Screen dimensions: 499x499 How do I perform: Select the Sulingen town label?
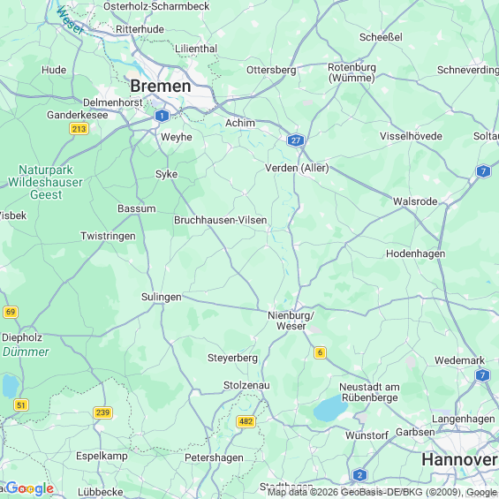162,297
